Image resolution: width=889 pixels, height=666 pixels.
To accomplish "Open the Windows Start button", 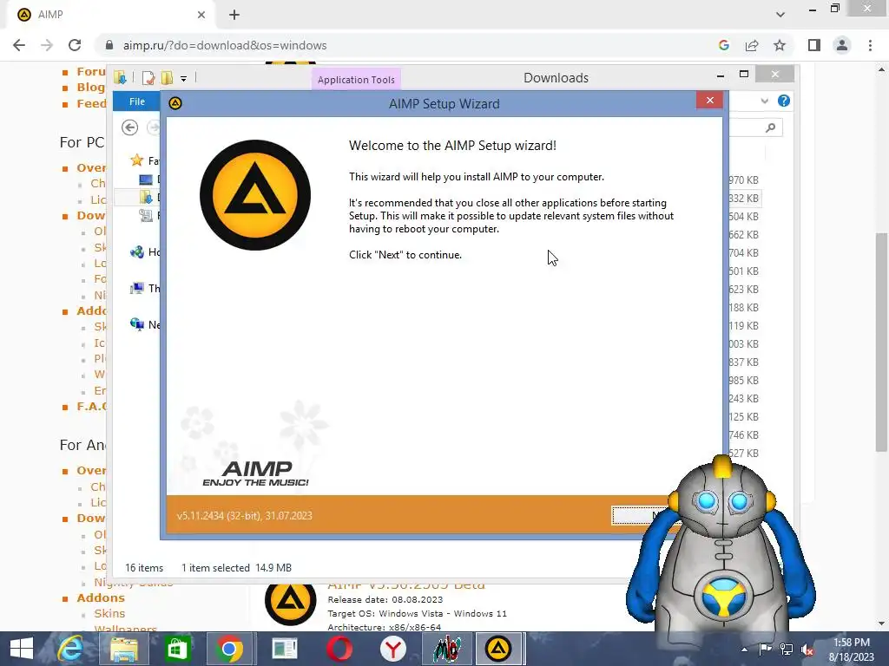I will [x=22, y=649].
